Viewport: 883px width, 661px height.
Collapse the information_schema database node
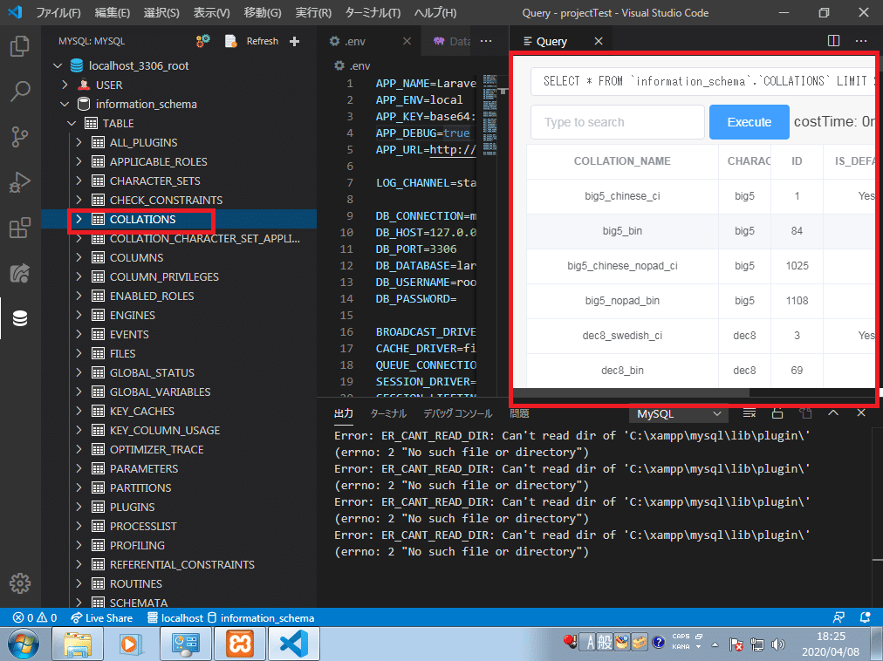[x=65, y=104]
